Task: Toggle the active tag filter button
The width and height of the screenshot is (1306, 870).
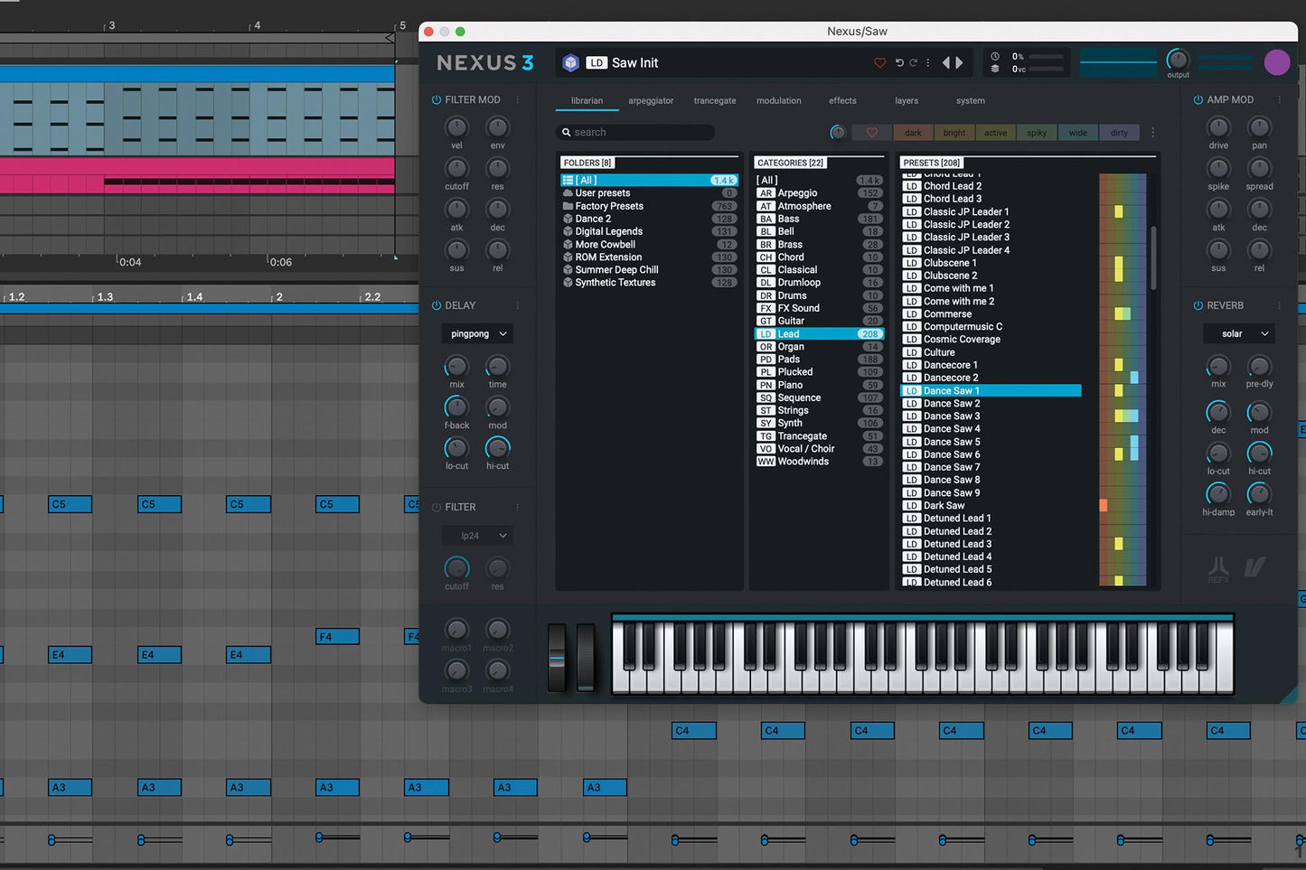Action: (995, 133)
